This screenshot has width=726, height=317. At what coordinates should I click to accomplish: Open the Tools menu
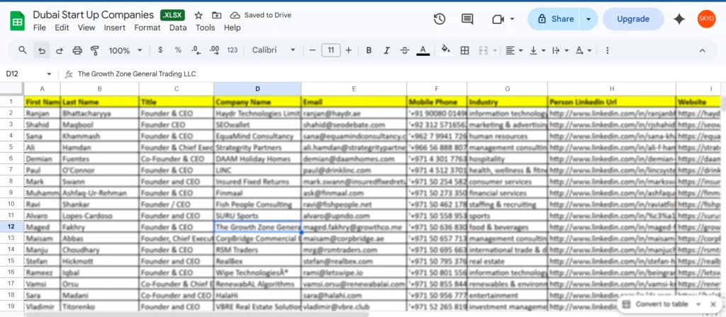(205, 28)
